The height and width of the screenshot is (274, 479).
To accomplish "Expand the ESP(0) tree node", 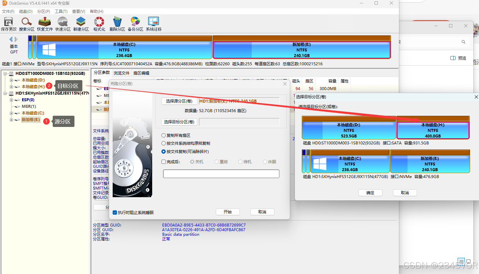I will click(x=11, y=100).
